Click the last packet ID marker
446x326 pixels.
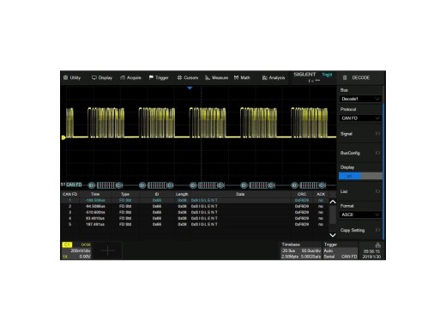point(294,185)
